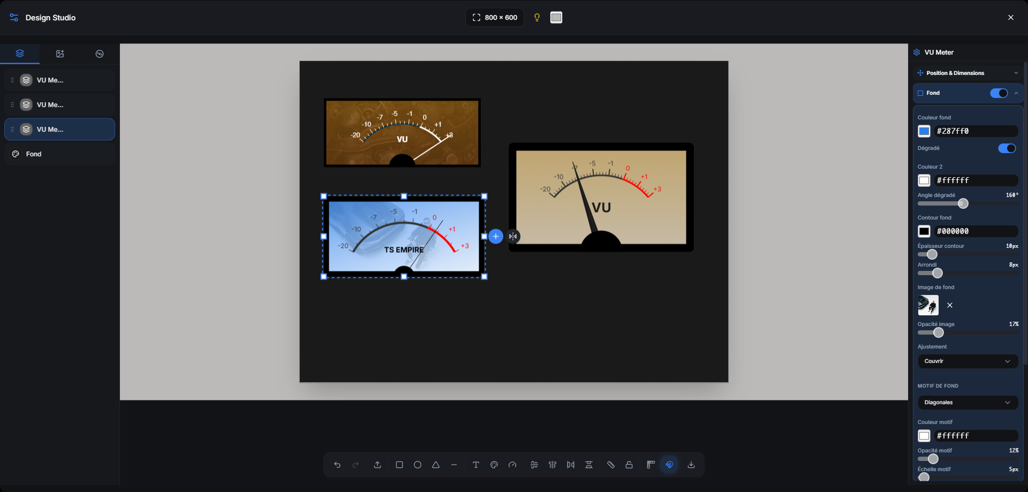Open the Ajustement dropdown showing Couvrir
Image resolution: width=1028 pixels, height=492 pixels.
(967, 361)
